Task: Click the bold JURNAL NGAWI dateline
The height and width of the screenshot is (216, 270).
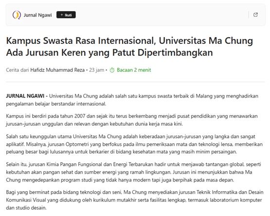Action: [x=25, y=96]
